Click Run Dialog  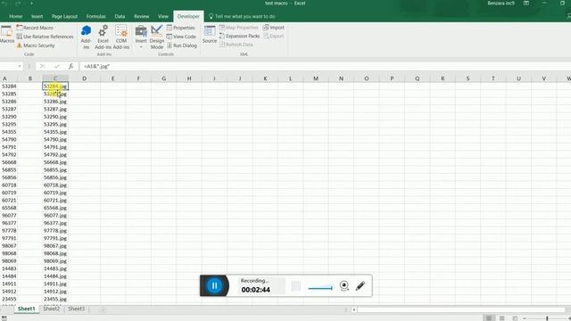[182, 45]
